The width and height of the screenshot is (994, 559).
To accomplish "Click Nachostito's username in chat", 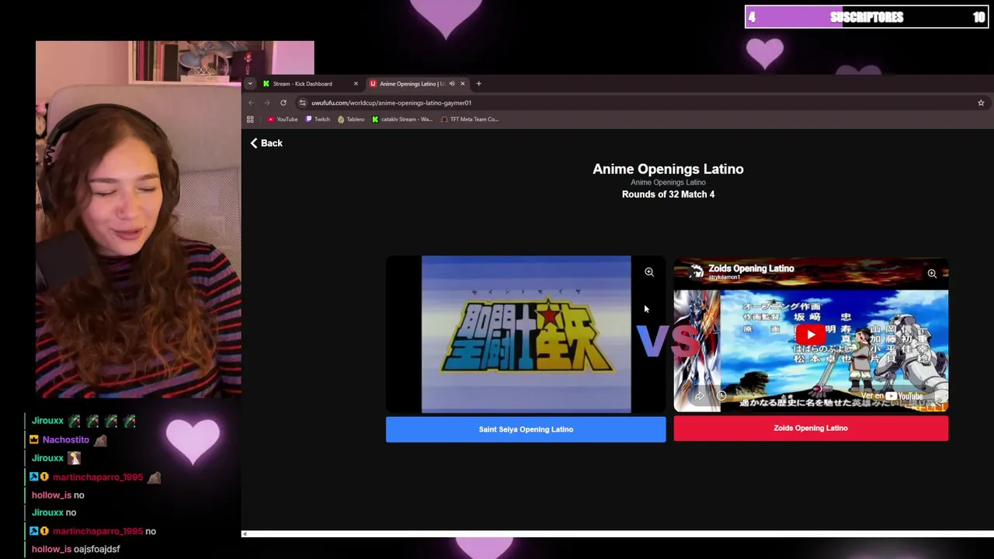I will [66, 439].
